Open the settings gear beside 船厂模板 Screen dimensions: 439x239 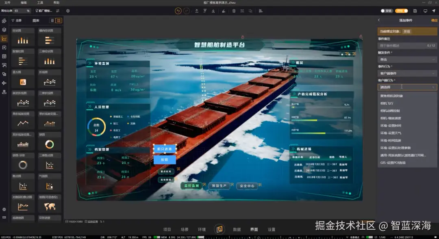point(68,11)
